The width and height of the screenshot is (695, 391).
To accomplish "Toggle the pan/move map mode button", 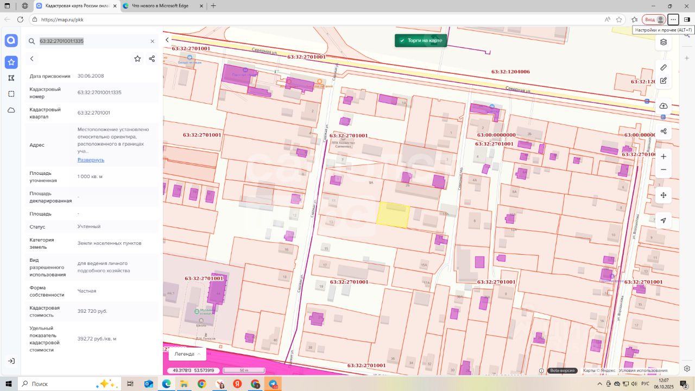I will [664, 195].
